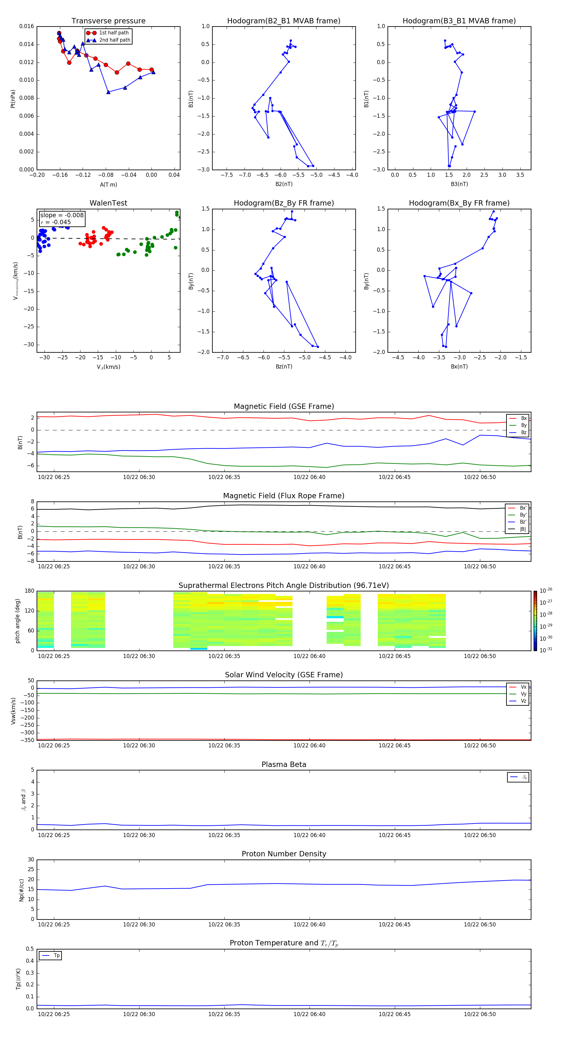
Task: Click the 10^-26 colorbar label
Action: (546, 590)
